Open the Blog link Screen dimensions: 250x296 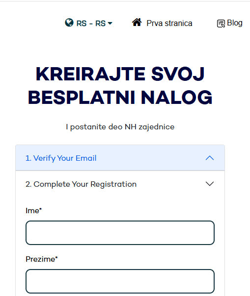tap(235, 23)
